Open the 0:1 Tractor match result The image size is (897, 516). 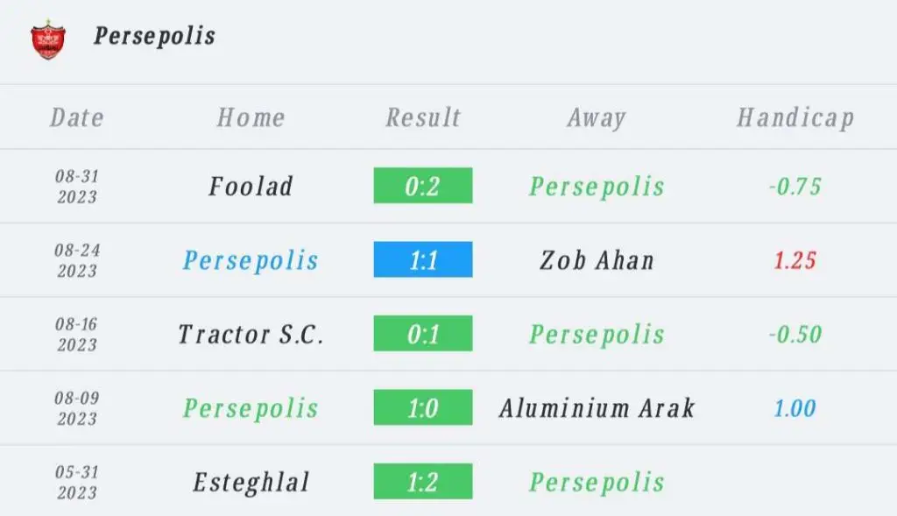pos(423,333)
